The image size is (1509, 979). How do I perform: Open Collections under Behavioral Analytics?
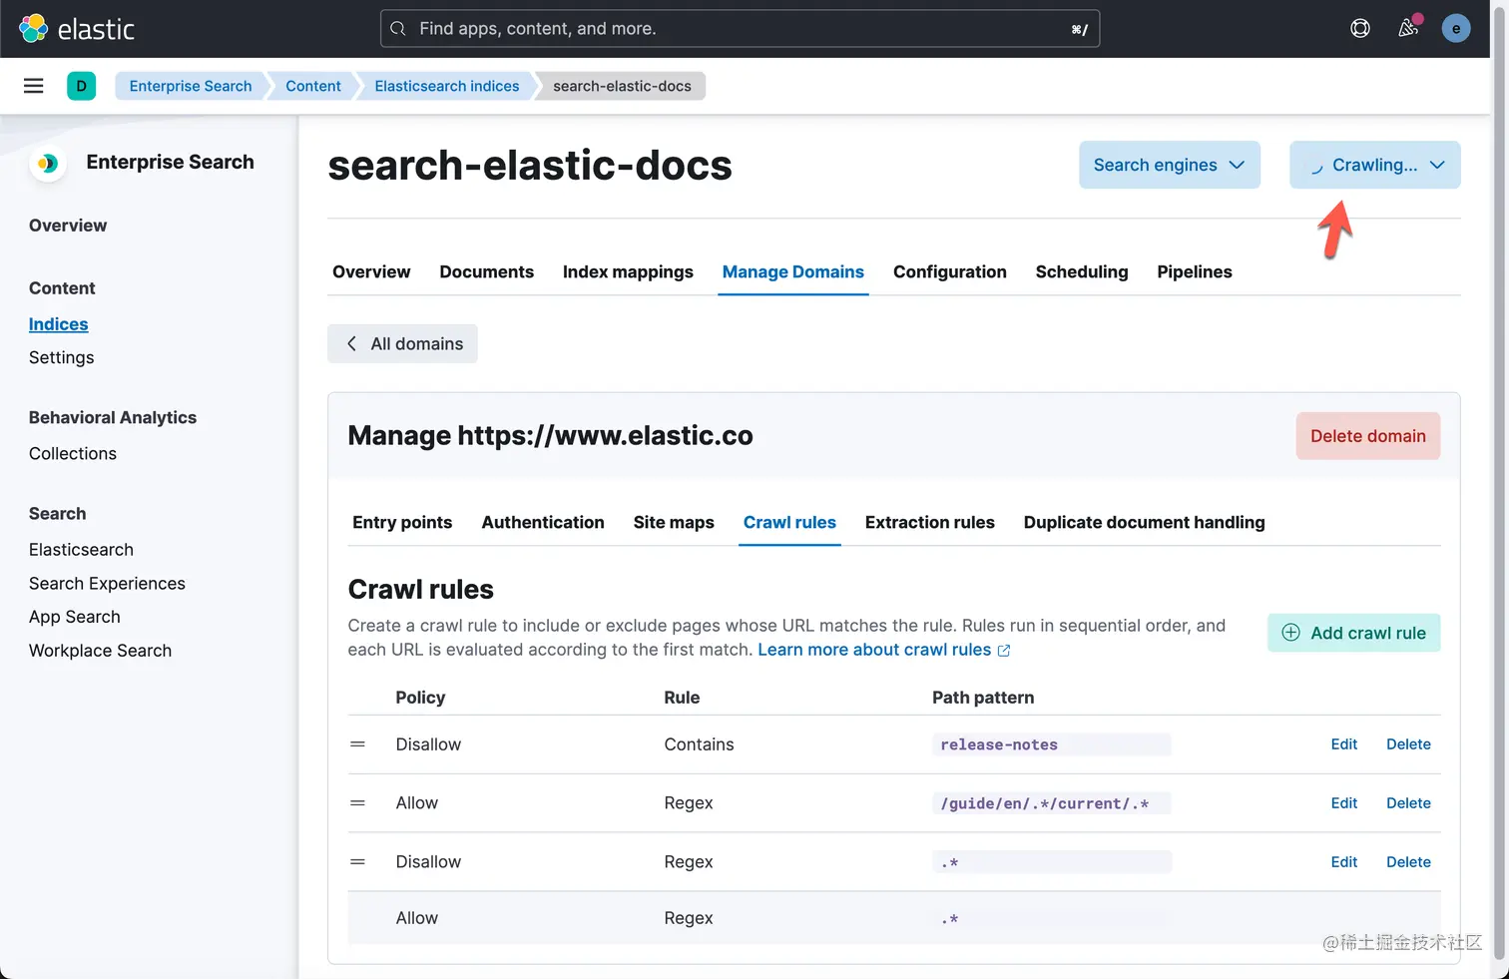tap(73, 453)
